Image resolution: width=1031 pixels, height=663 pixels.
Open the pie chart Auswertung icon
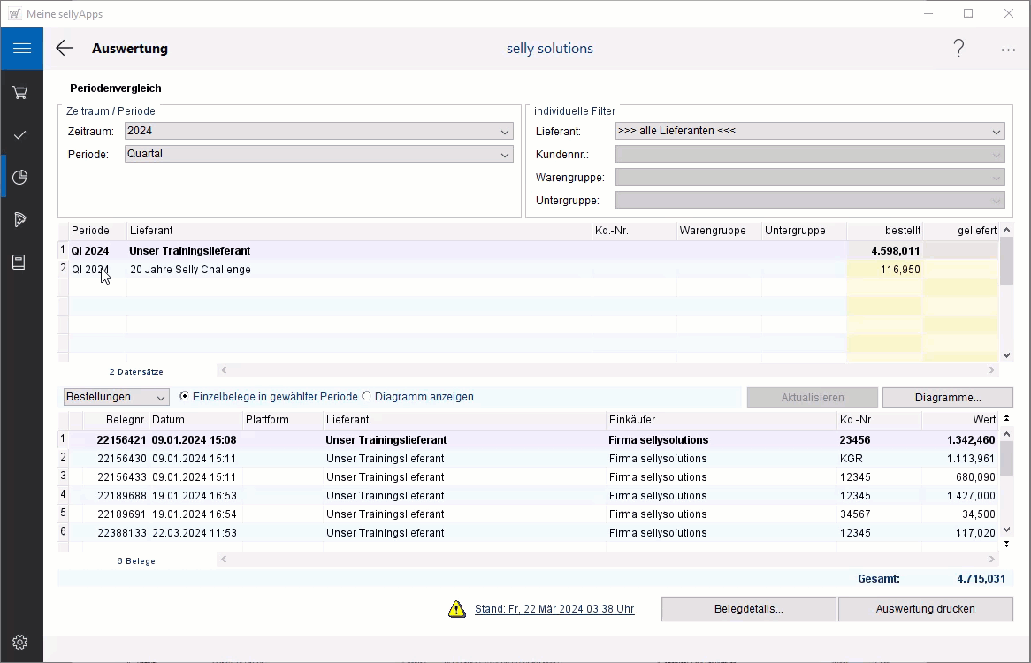click(21, 178)
